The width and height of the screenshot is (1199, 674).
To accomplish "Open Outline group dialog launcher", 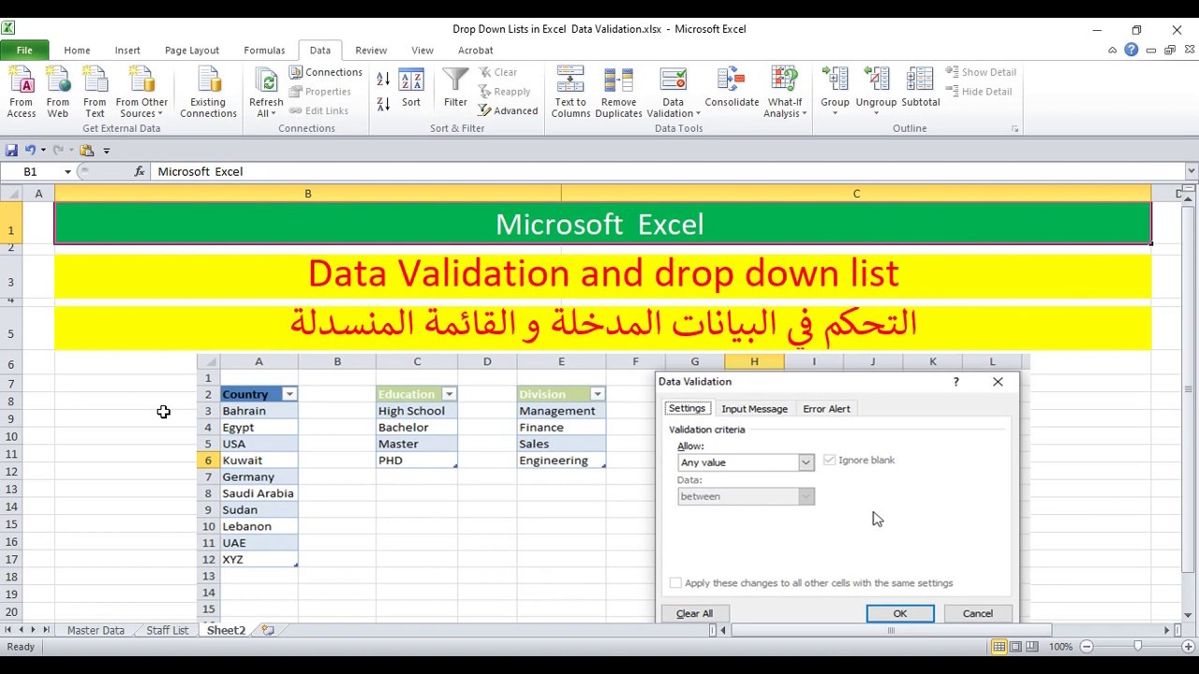I will (x=1014, y=129).
